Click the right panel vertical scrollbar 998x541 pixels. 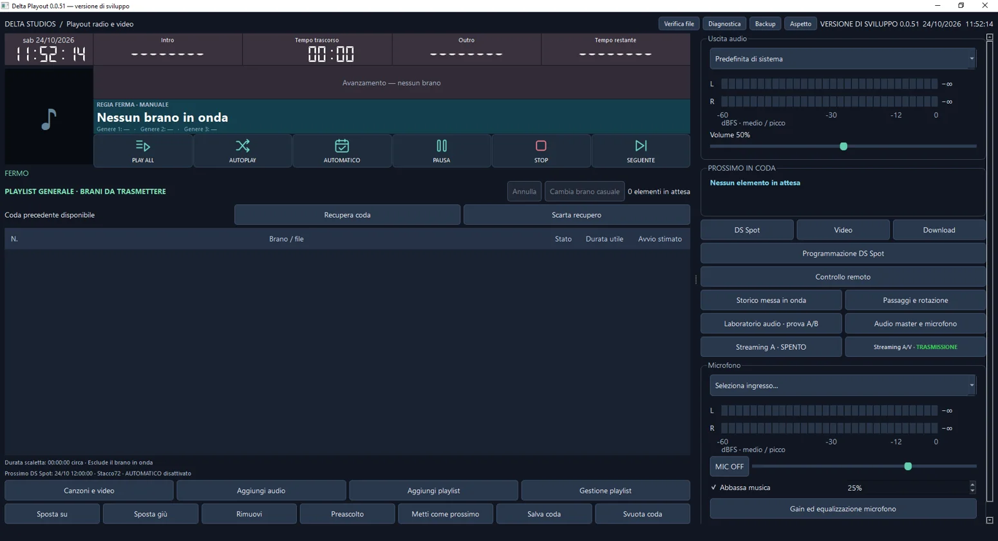tap(990, 270)
